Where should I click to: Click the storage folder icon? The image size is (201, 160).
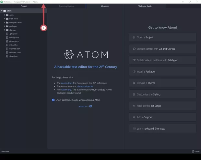click(7, 30)
